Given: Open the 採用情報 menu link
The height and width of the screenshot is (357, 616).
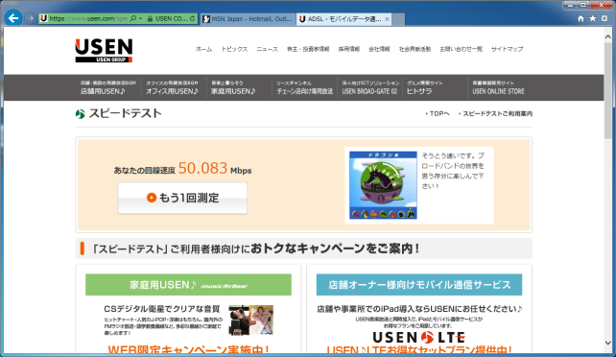Looking at the screenshot, I should (349, 49).
